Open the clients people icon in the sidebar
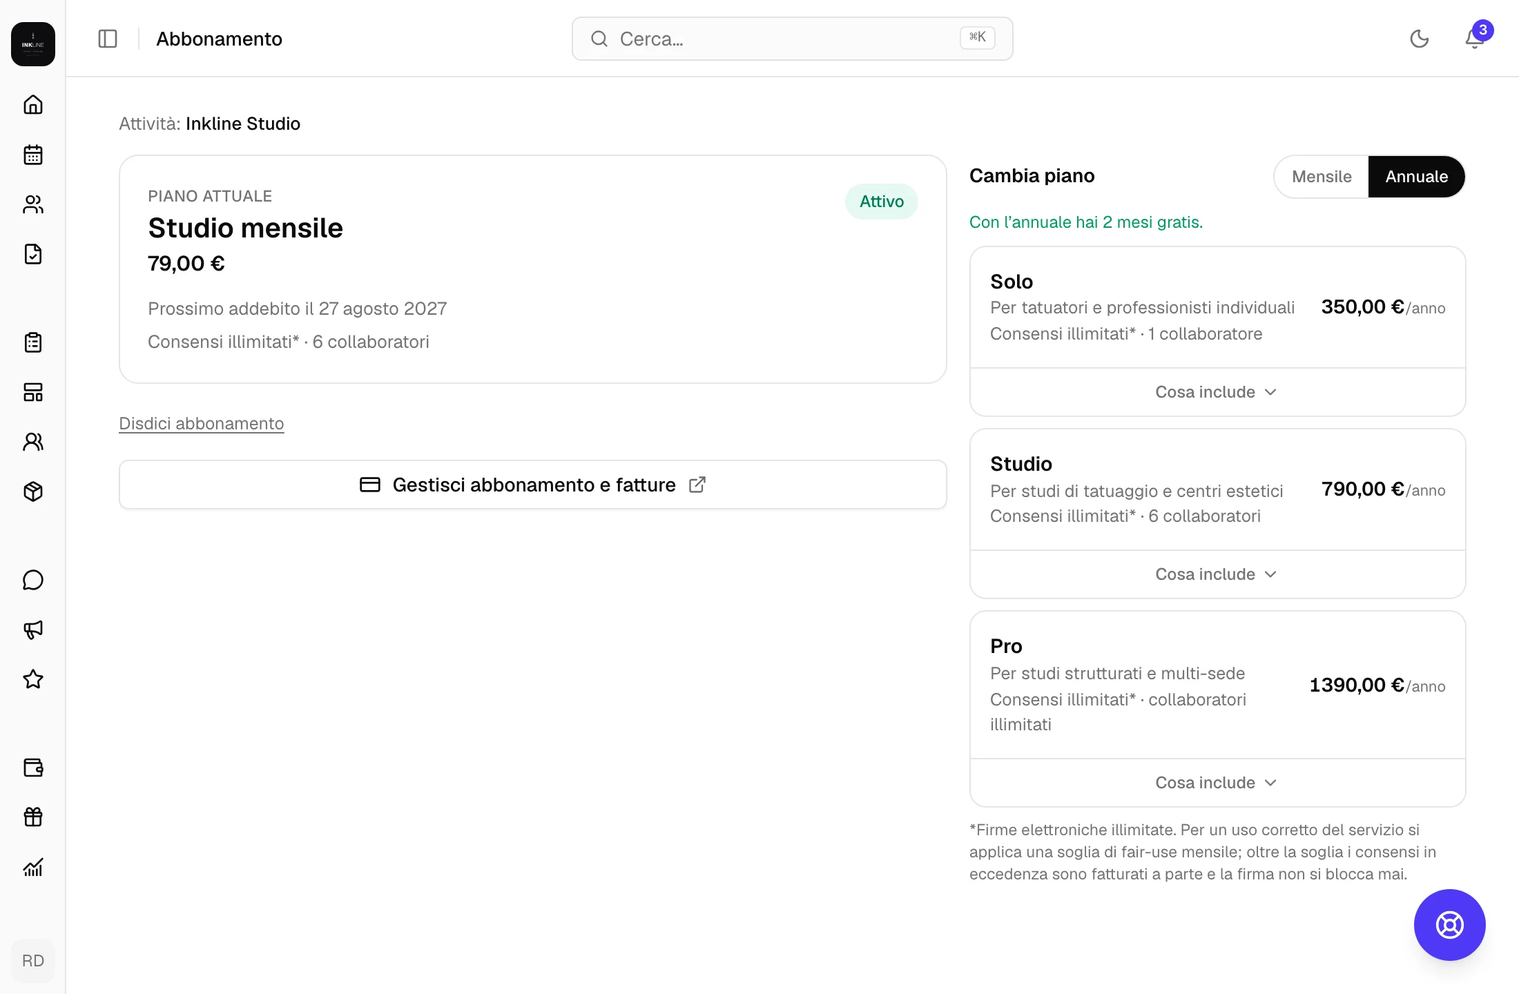1519x994 pixels. (33, 204)
